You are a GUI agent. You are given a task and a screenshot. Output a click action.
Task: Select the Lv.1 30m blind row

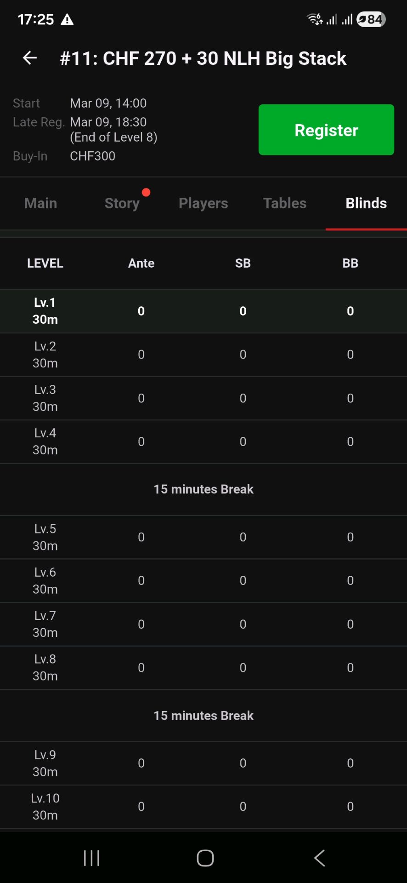[x=203, y=311]
